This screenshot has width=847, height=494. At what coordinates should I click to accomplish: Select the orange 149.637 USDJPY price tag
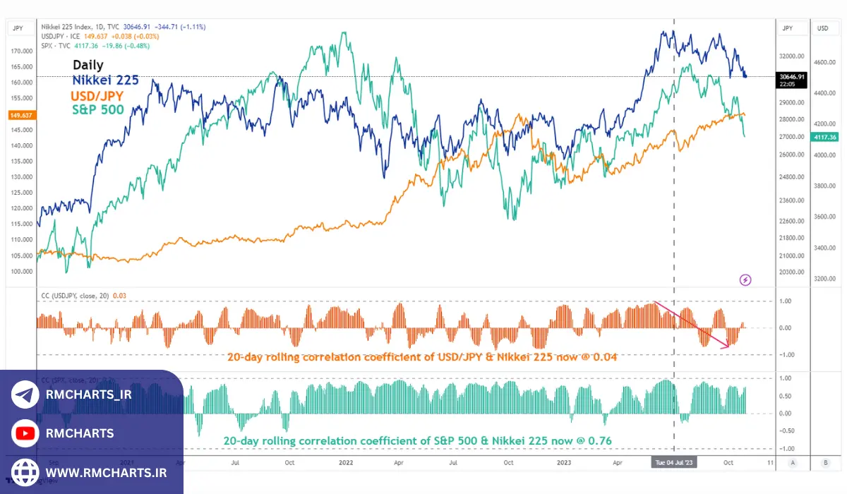tap(18, 114)
